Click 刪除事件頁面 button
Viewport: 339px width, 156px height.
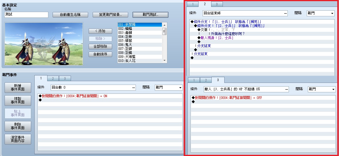tap(18, 126)
